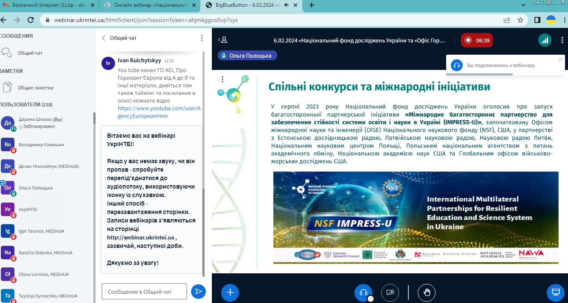Click the meeting title 6.02.2024
Screen dimensions: 568x303
(360, 41)
